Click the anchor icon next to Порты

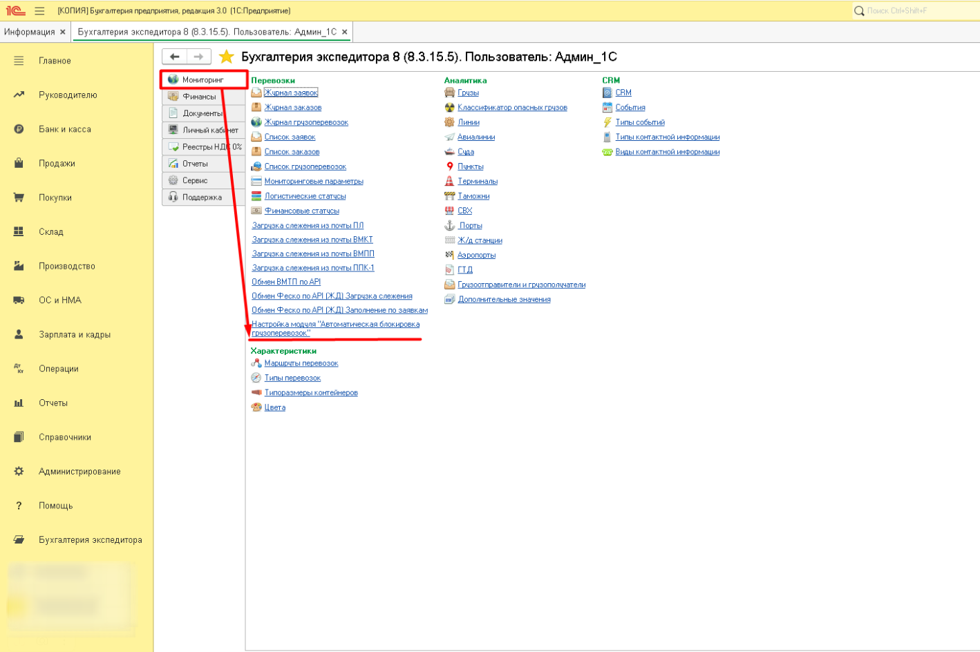click(449, 226)
